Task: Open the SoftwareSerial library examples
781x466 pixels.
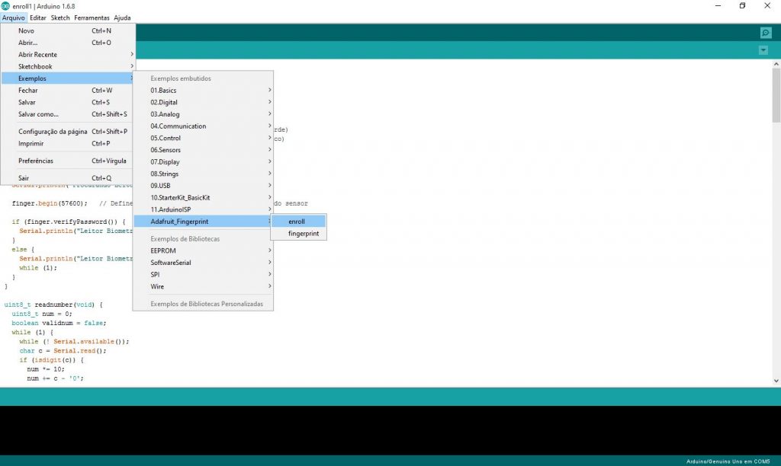Action: pos(203,263)
